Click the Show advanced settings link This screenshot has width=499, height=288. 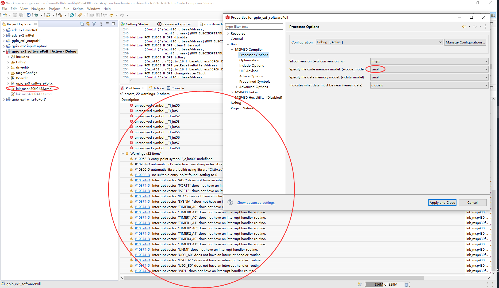(x=256, y=203)
